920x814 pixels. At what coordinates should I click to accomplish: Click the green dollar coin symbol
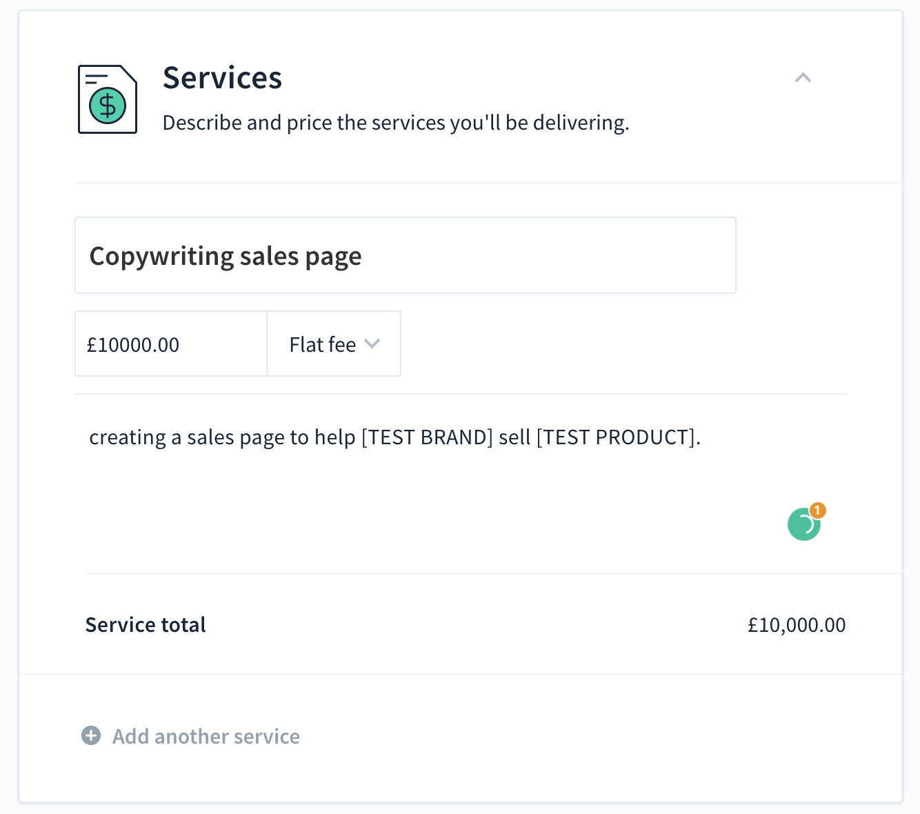(108, 106)
